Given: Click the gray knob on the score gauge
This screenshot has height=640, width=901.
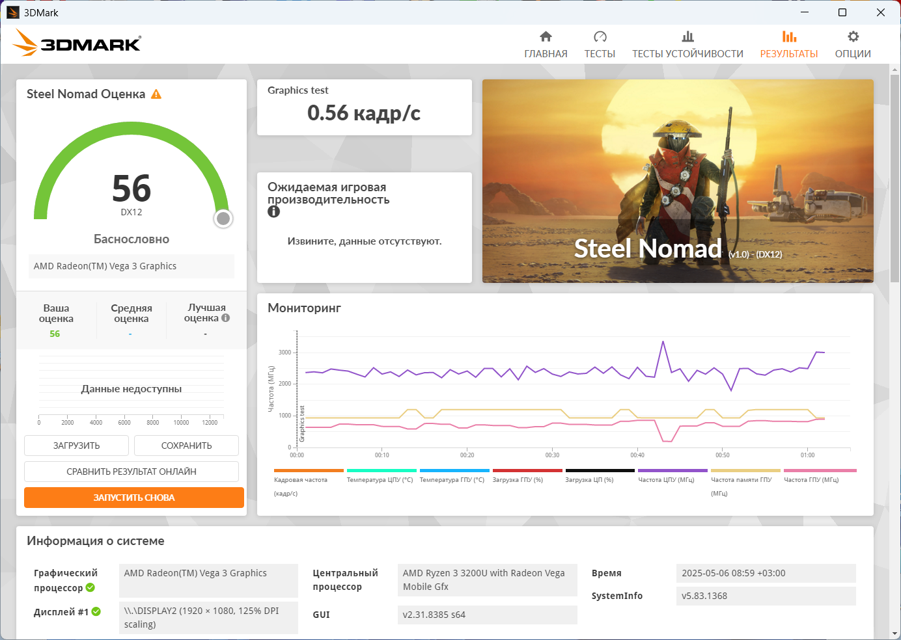Looking at the screenshot, I should [223, 219].
